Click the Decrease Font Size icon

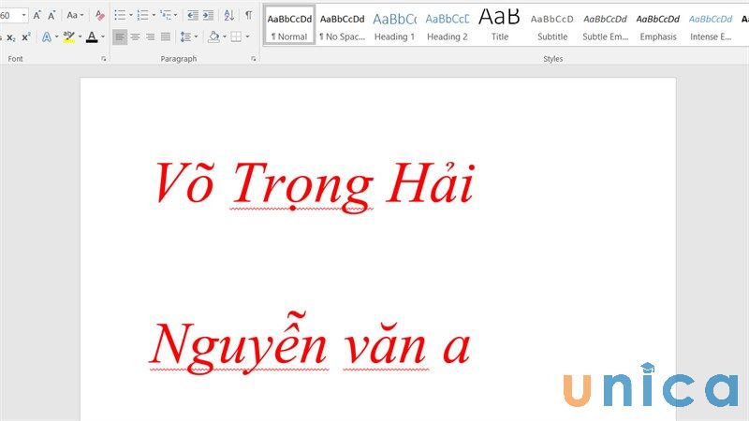(51, 15)
